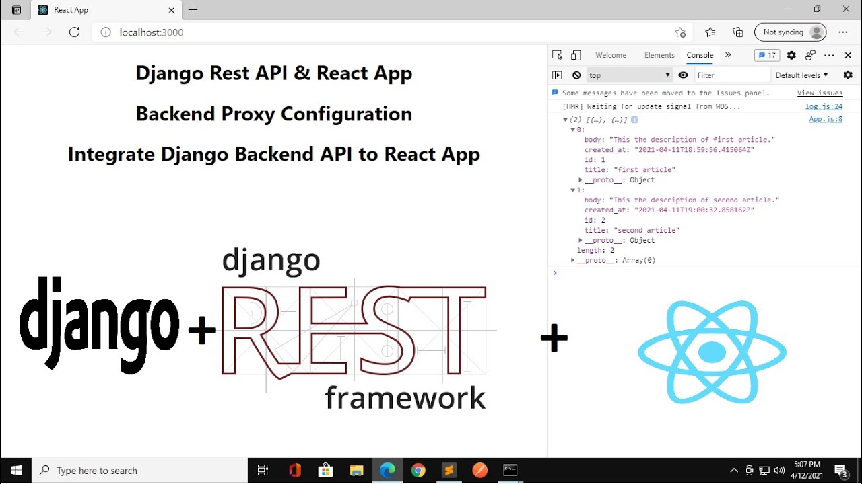Collapse array item 1

coord(573,190)
